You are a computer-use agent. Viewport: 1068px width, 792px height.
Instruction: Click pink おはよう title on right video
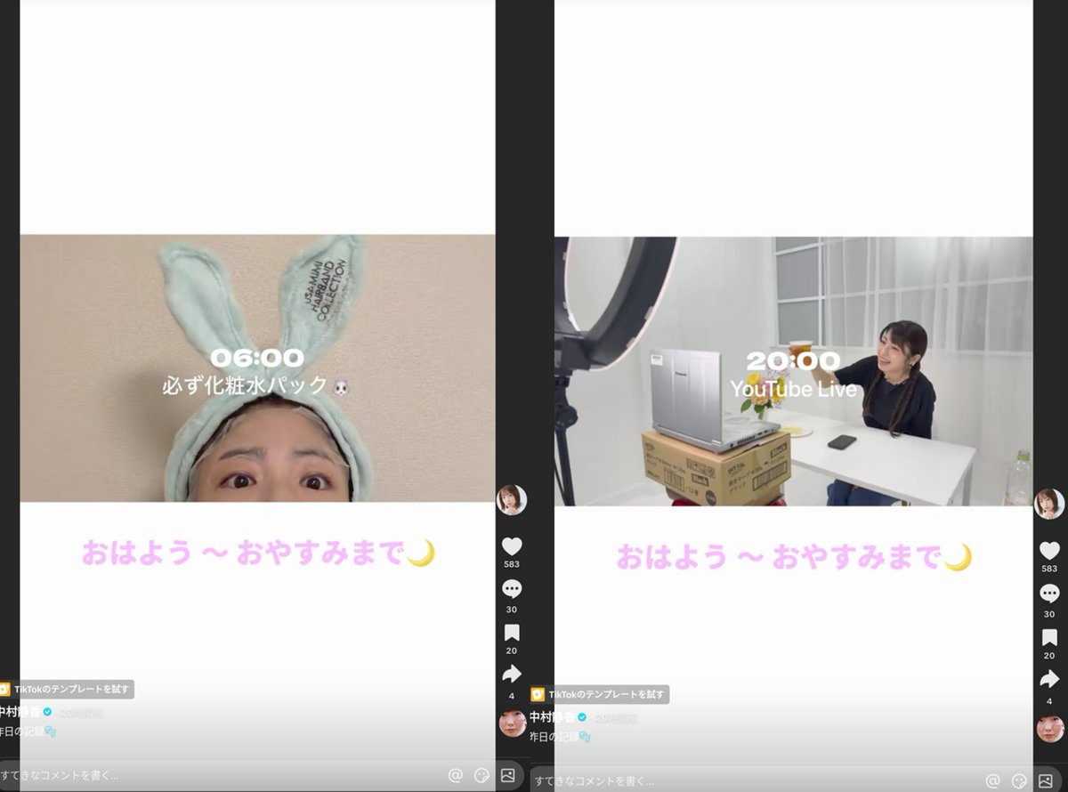coord(794,557)
